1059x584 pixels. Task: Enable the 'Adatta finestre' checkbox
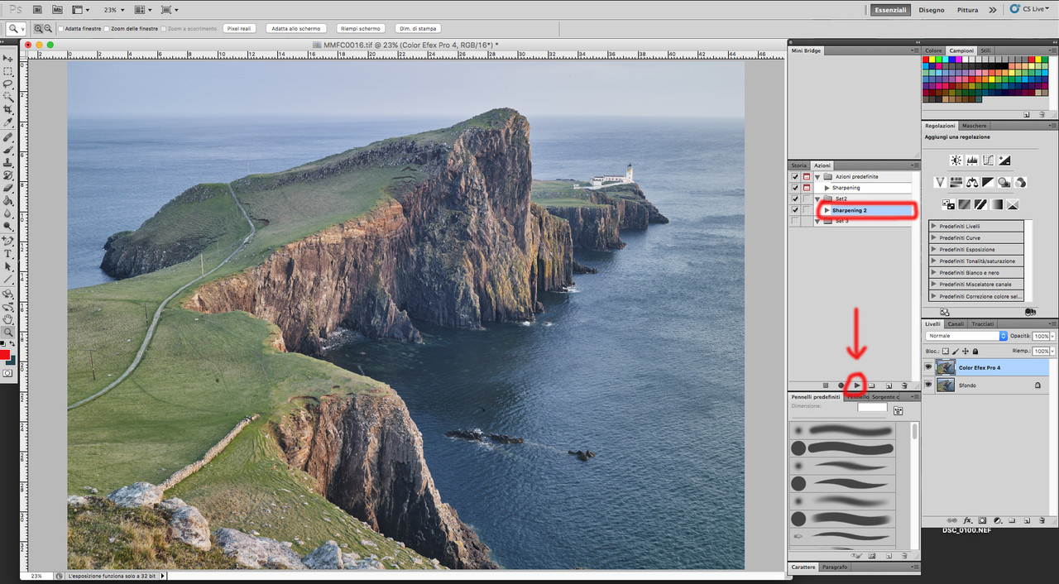(61, 29)
